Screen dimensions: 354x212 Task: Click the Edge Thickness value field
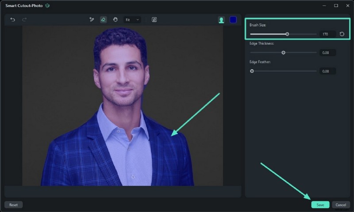tap(327, 53)
